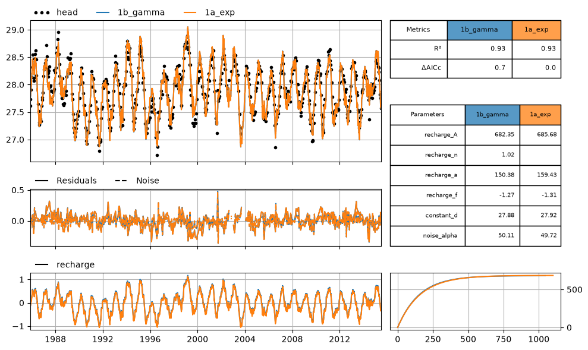This screenshot has width=588, height=350.
Task: Click the 29.0 y-axis tick label
Action: point(15,30)
